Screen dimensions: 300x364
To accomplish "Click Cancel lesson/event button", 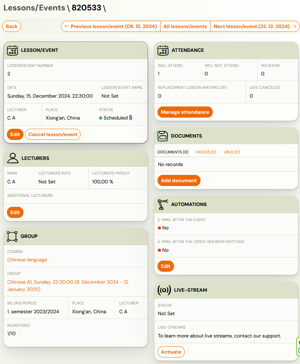I will 53,135.
